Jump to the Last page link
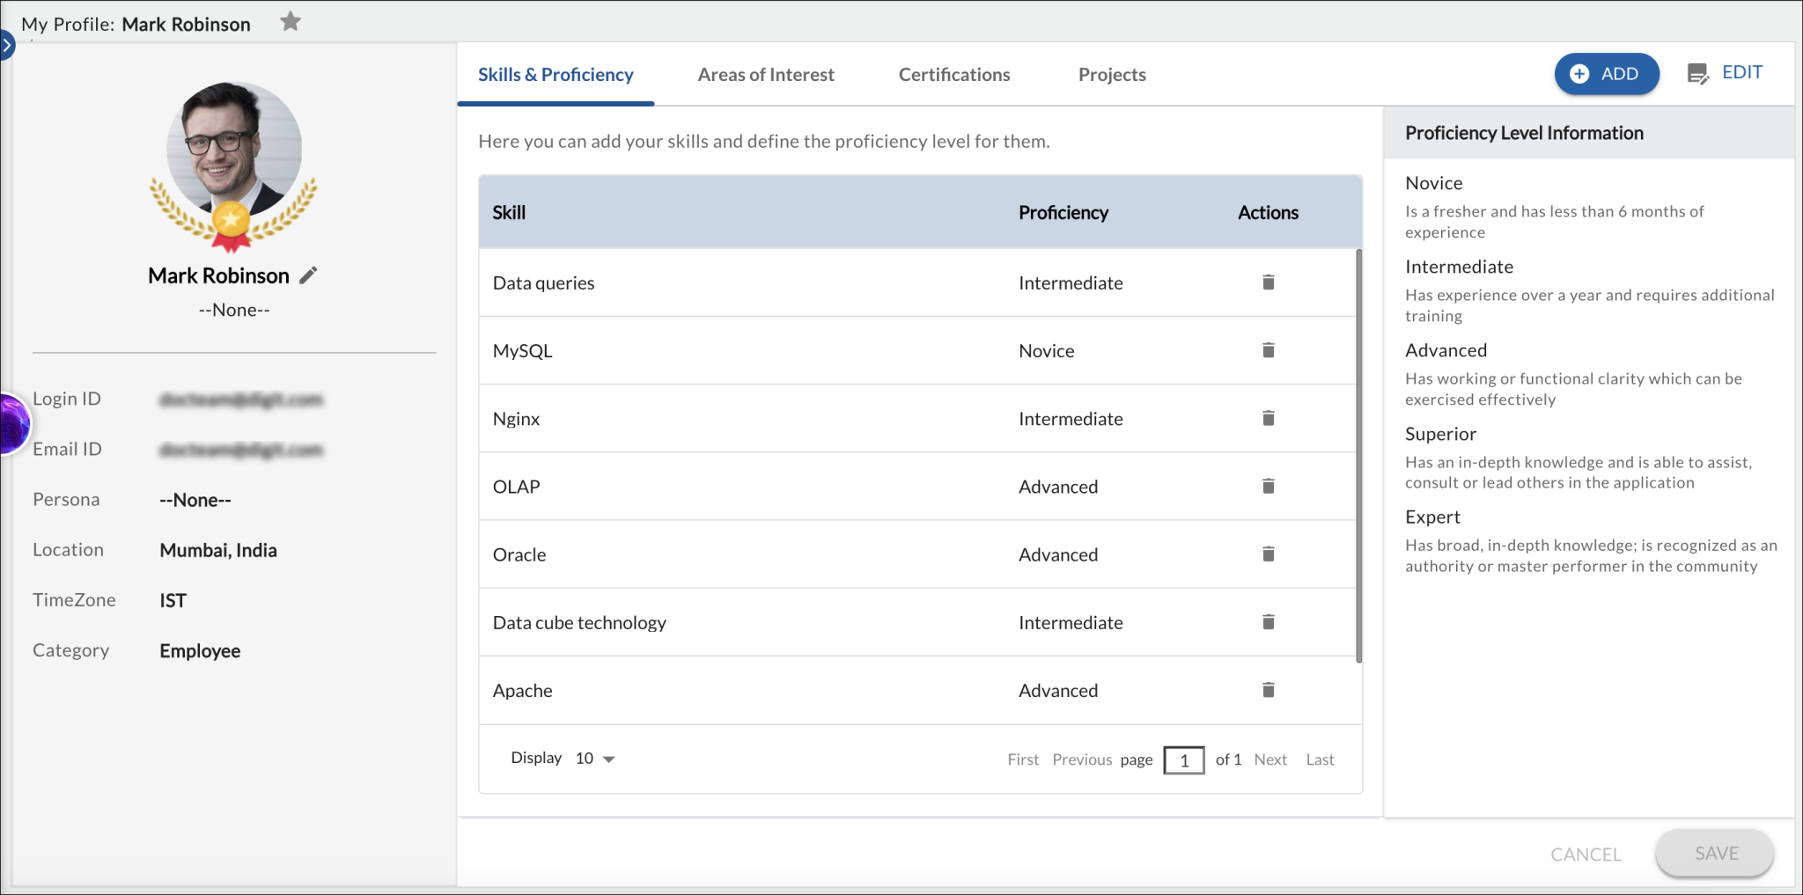 tap(1320, 759)
